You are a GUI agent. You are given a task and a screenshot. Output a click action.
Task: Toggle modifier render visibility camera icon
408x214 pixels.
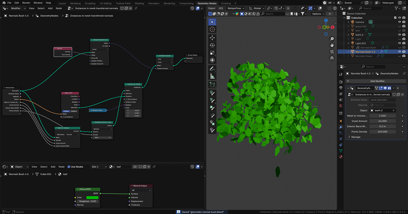click(x=389, y=88)
